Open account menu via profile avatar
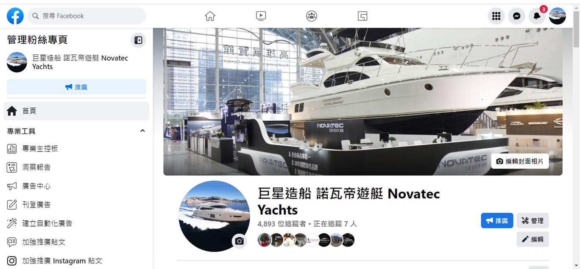The image size is (580, 269). pyautogui.click(x=557, y=16)
